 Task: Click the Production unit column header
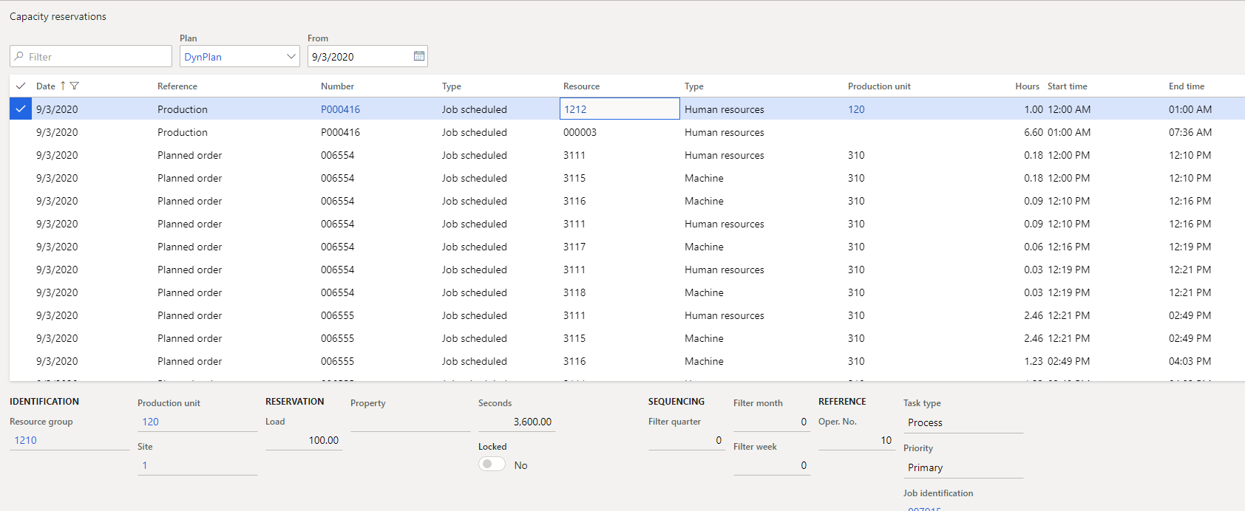(x=879, y=86)
